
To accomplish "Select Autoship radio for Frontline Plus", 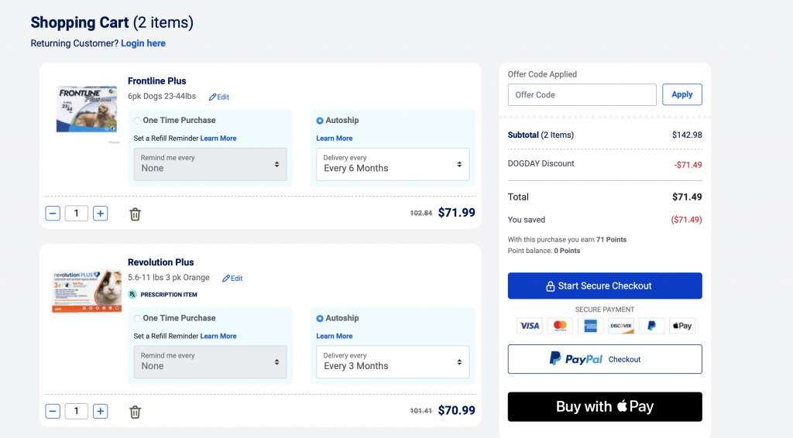I will 320,121.
